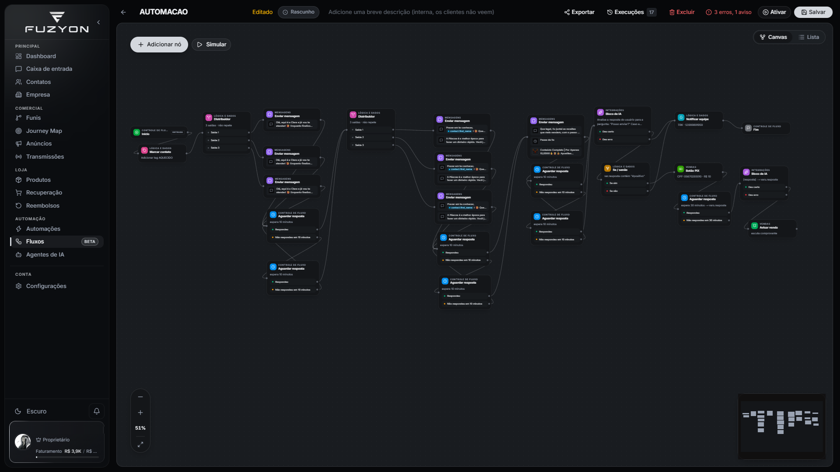The image size is (840, 472).
Task: Expand the 3 erros, 1 aviso list
Action: 728,12
